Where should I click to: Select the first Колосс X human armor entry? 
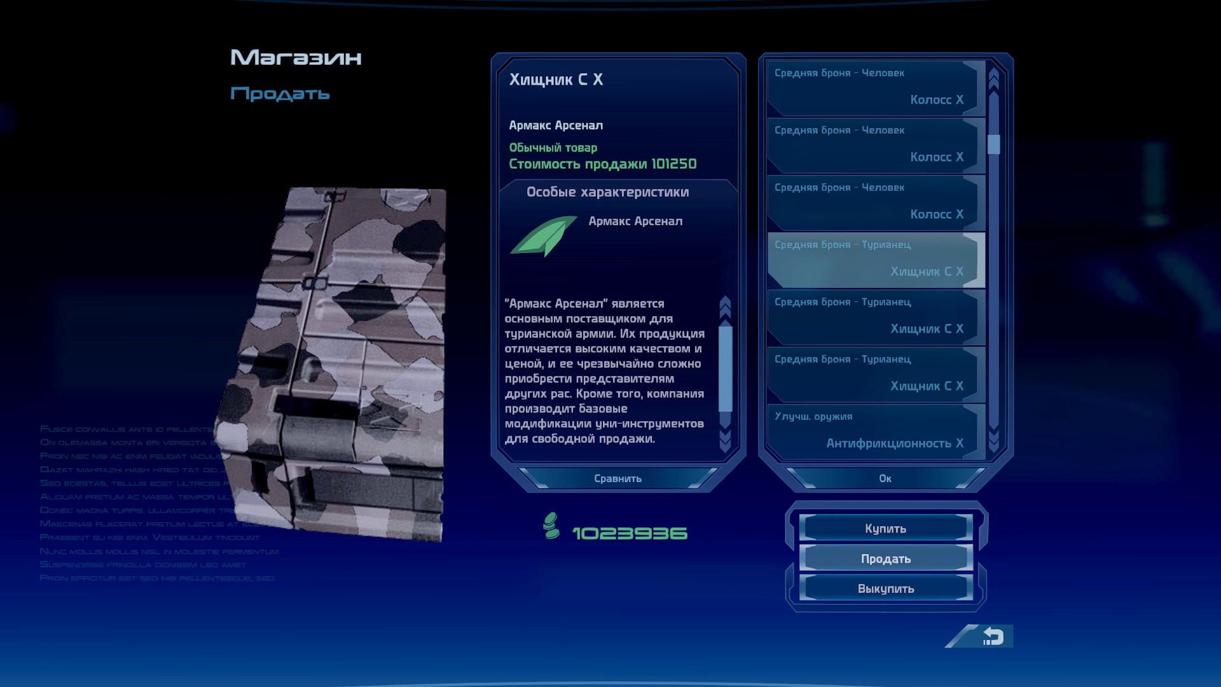[x=875, y=88]
